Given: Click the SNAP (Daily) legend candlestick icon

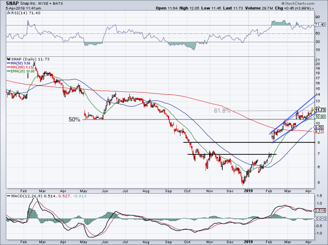Looking at the screenshot, I should [8, 59].
